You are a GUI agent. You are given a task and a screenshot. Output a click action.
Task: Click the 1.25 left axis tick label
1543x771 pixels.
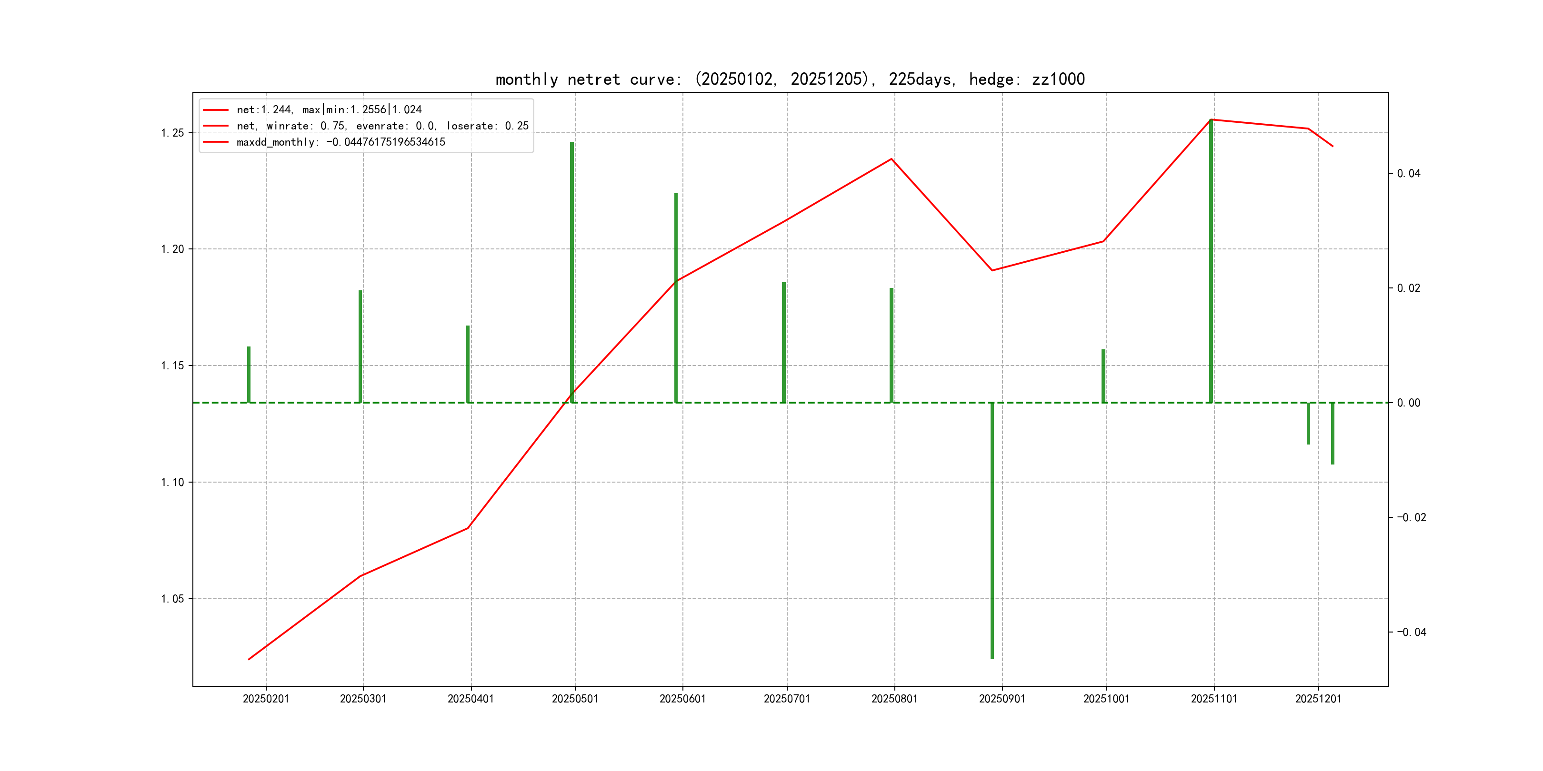coord(172,133)
